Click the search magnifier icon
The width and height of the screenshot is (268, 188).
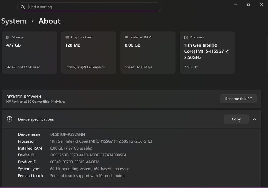[23, 7]
